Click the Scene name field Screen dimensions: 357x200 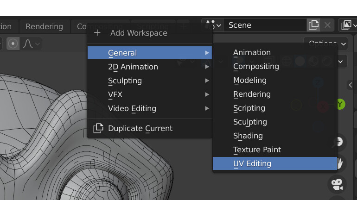265,25
